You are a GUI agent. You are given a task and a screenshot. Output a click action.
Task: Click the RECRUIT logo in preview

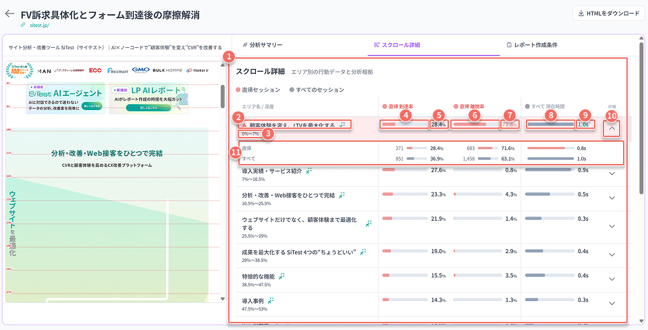tap(117, 71)
